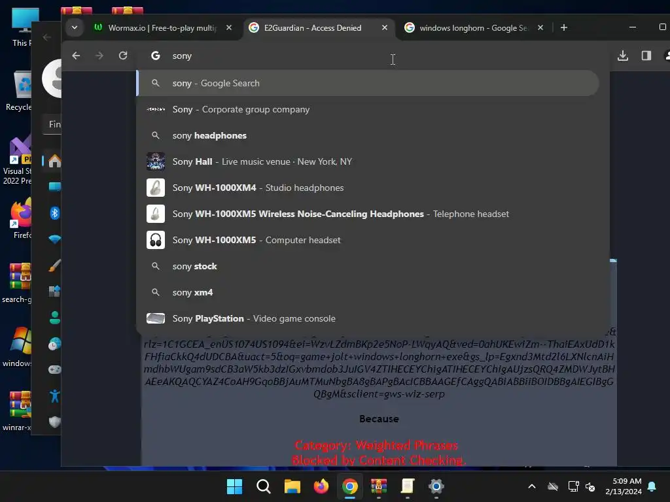
Task: Close the E2Guardian tab
Action: 385,27
